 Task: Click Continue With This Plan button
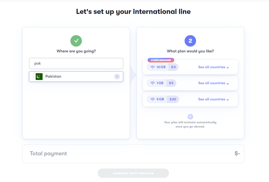pos(133,173)
